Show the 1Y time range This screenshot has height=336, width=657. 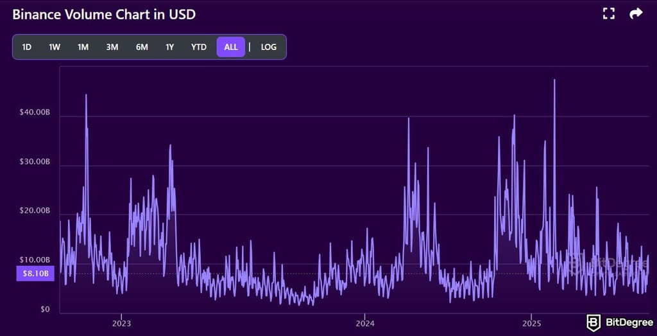tap(169, 47)
